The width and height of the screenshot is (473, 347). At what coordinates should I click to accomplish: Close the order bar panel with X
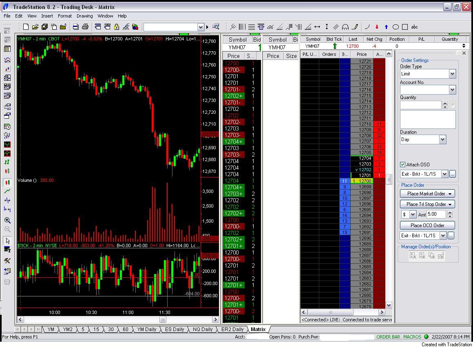(x=464, y=53)
